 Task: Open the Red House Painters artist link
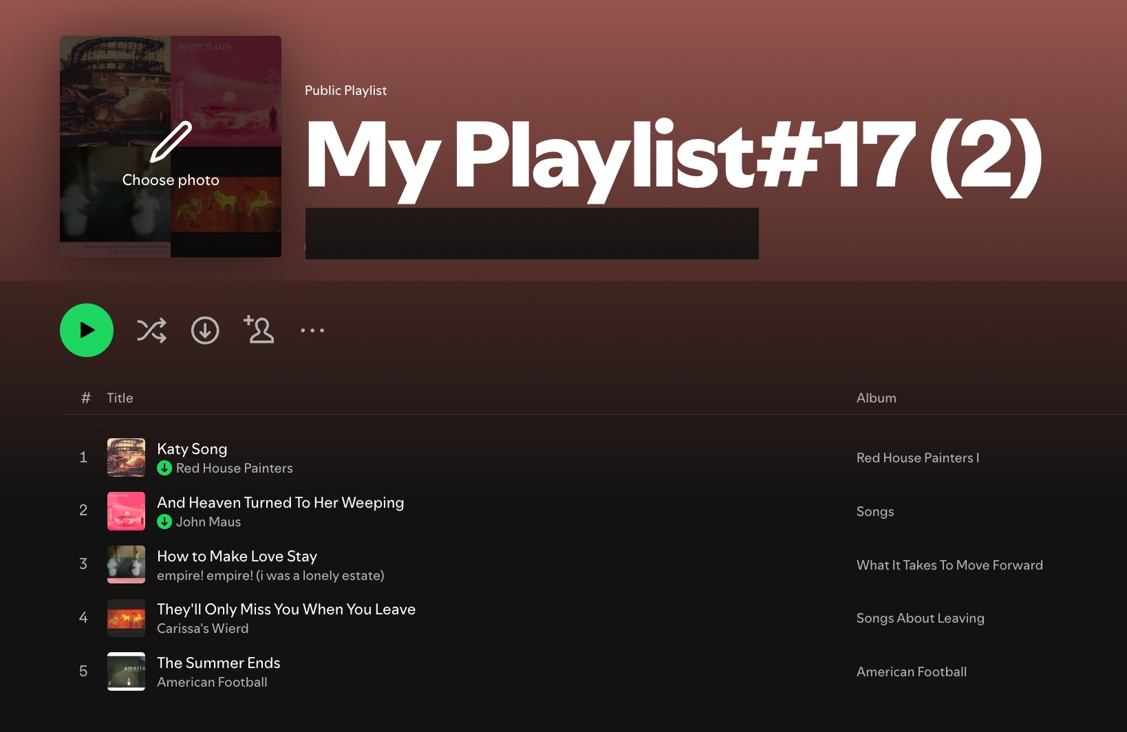(235, 468)
